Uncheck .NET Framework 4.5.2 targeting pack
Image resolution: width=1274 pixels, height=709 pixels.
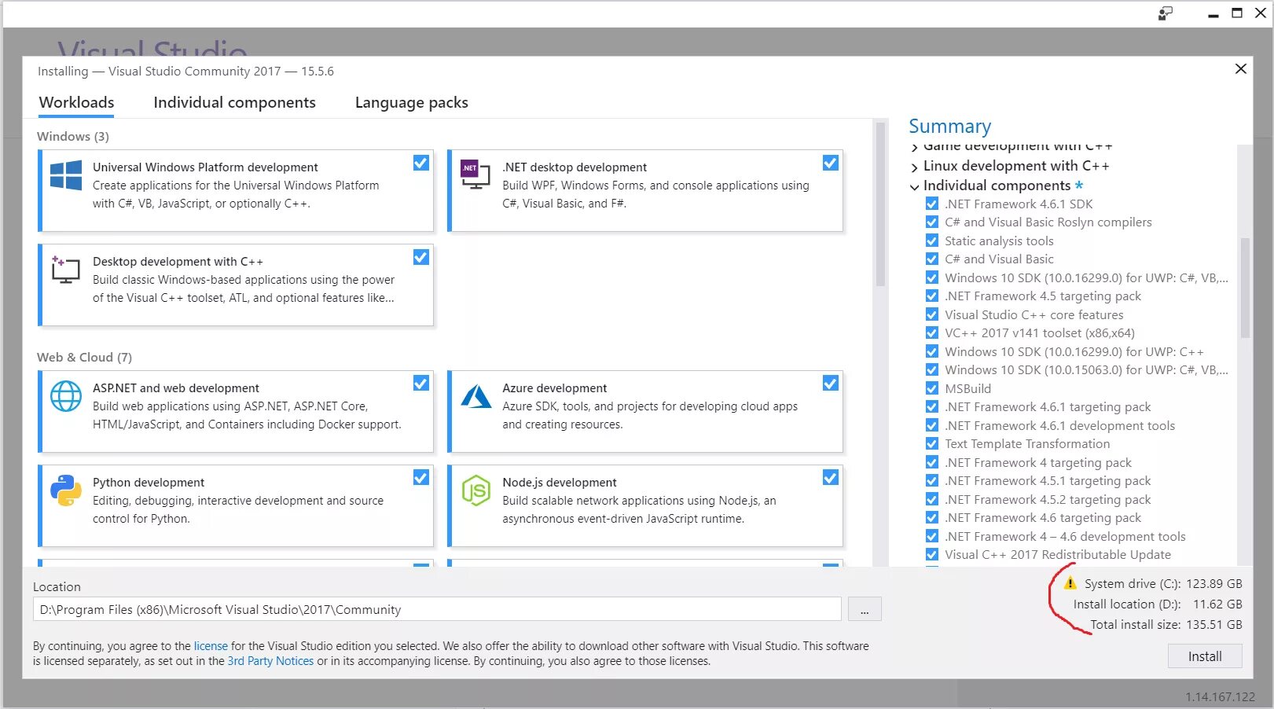(932, 499)
